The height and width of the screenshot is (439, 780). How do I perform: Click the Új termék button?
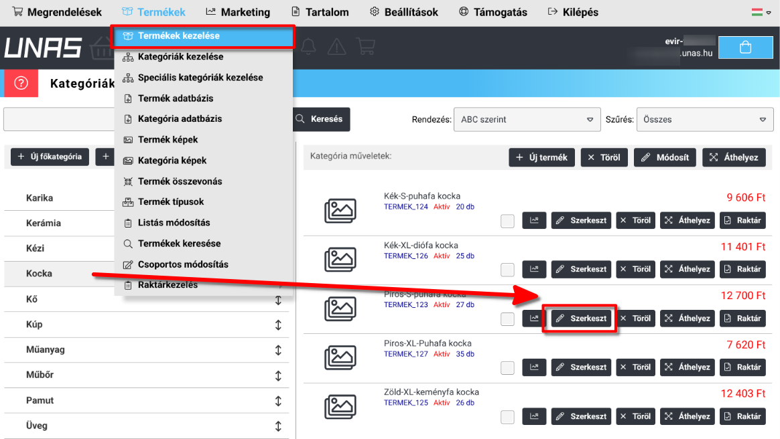[x=541, y=157]
